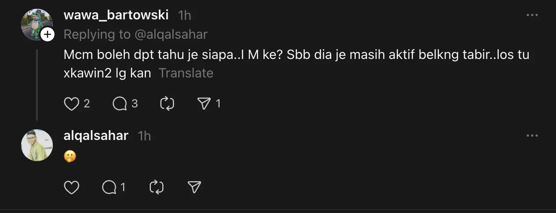The height and width of the screenshot is (213, 556).
Task: Share alqalsahar's reply with send icon
Action: pyautogui.click(x=194, y=187)
